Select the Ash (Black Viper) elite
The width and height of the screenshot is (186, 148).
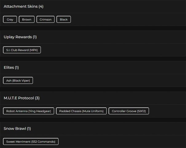(x=18, y=80)
